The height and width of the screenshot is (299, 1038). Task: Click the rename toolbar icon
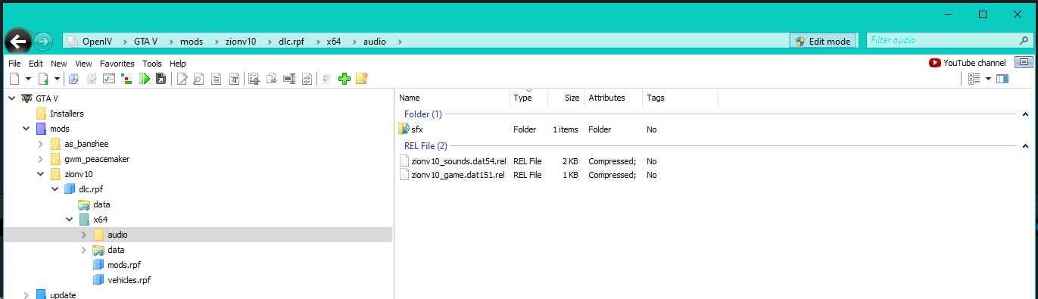(288, 79)
